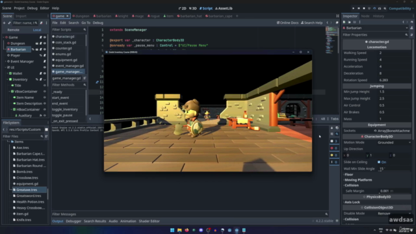Uncheck Slide on Ceiling checkbox

click(x=379, y=162)
